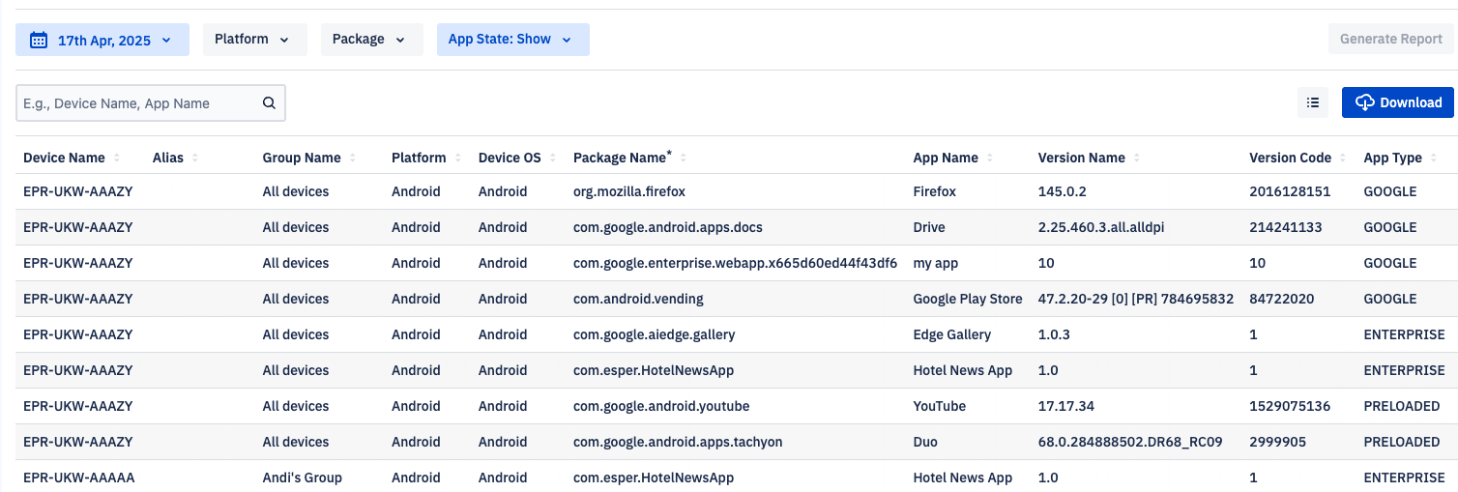The height and width of the screenshot is (492, 1458).
Task: Click version code 2016128151
Action: [1290, 191]
